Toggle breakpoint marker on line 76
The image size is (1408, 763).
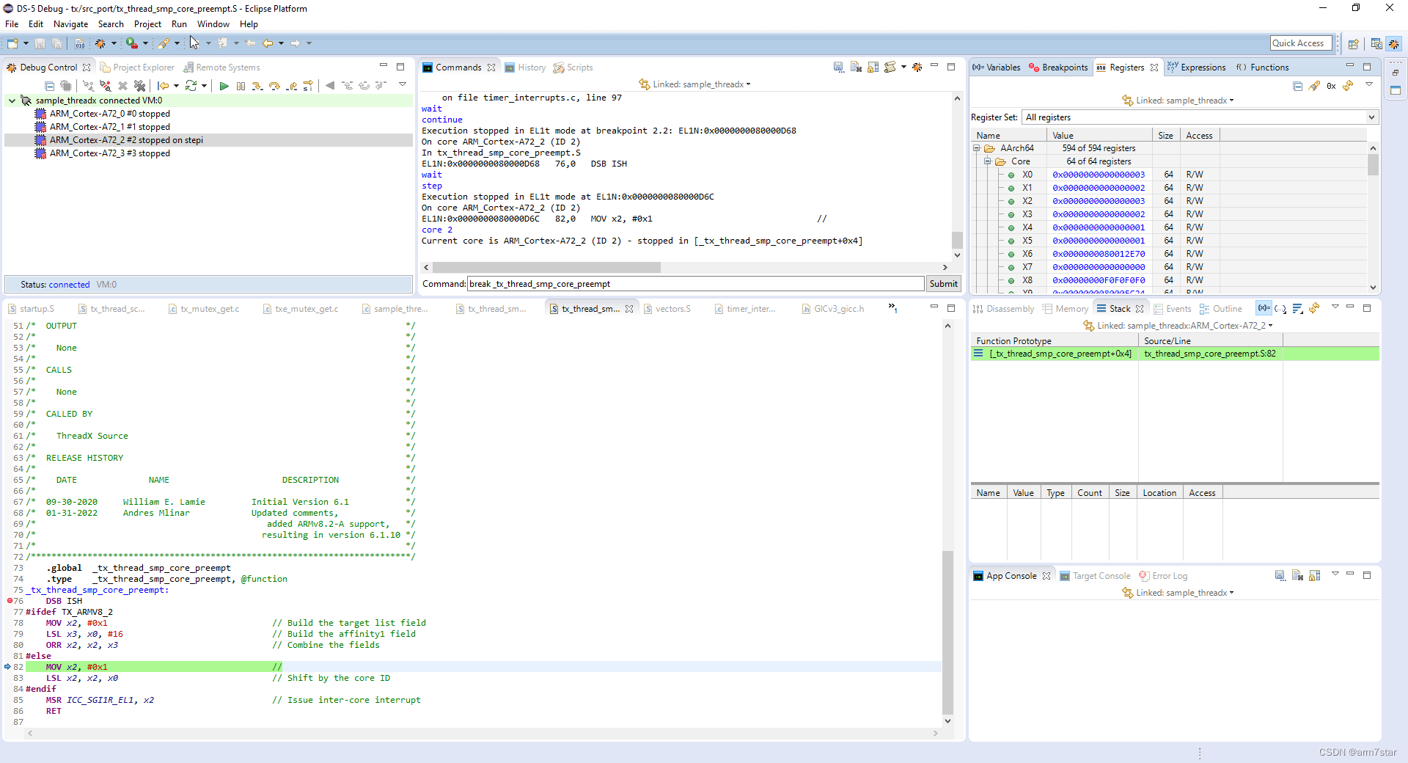(x=10, y=601)
